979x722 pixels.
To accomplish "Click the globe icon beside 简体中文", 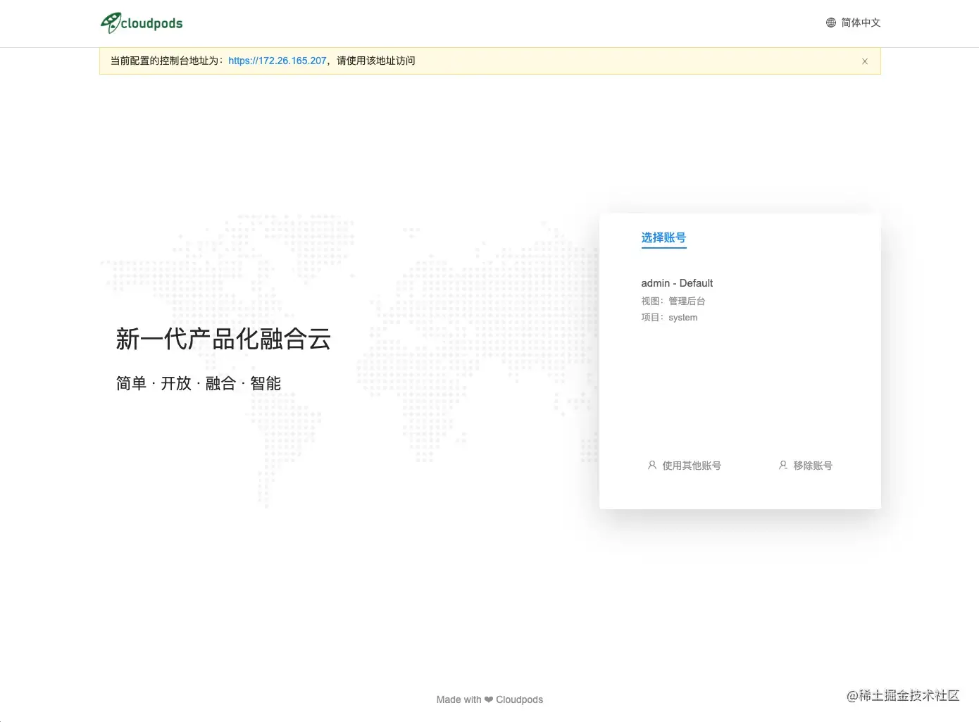I will pos(831,23).
